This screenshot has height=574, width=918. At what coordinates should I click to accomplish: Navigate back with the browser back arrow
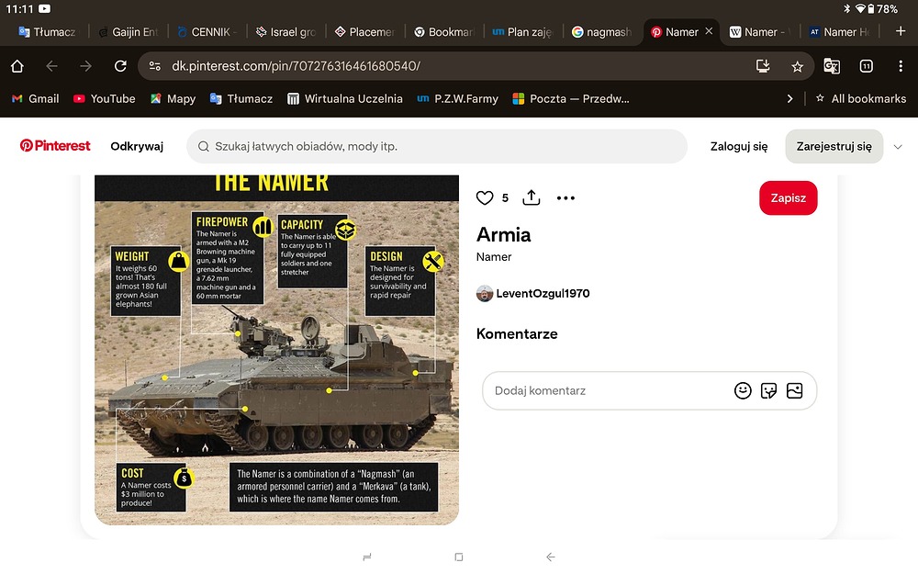51,66
